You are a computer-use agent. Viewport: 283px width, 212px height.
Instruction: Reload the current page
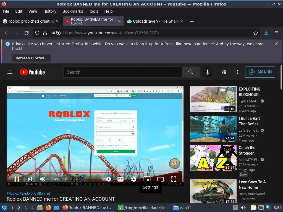pyautogui.click(x=27, y=33)
